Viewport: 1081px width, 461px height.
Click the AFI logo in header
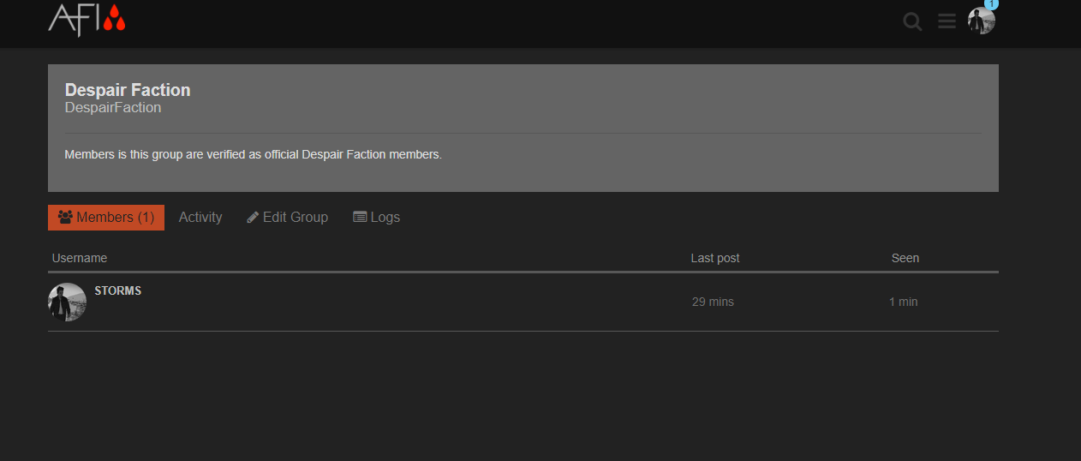pyautogui.click(x=87, y=20)
